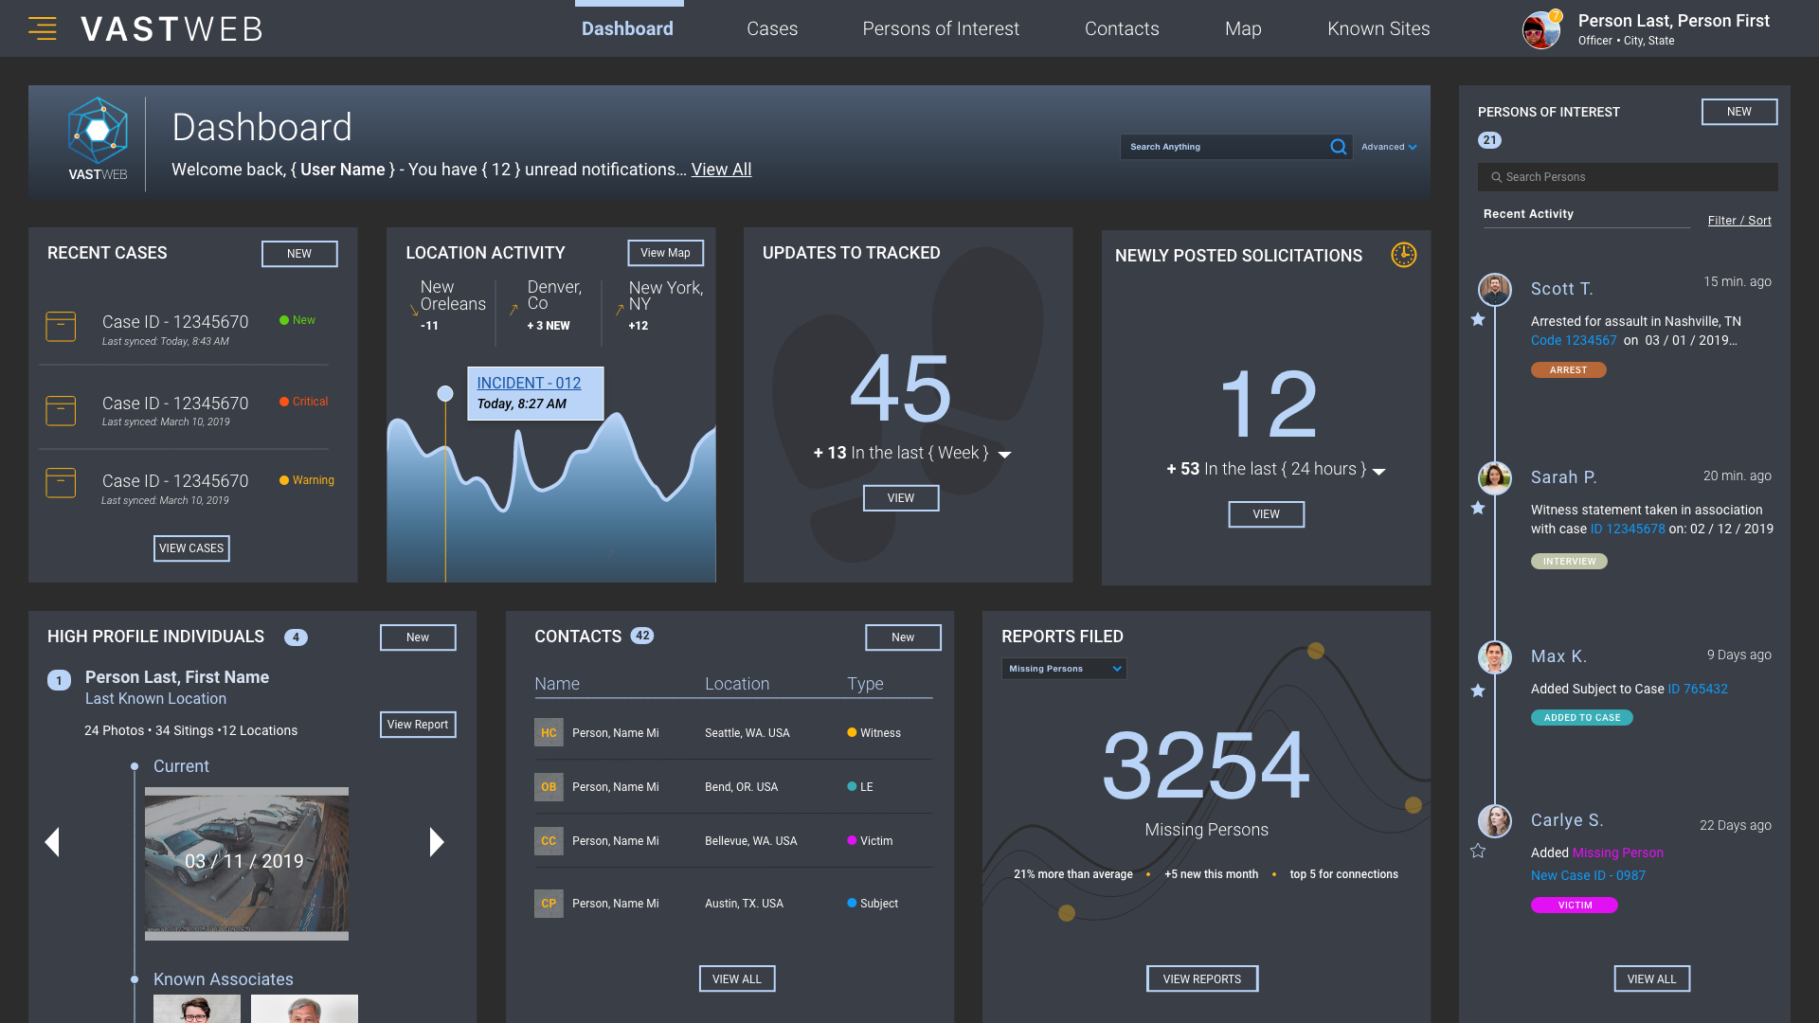Create a new case with Recent Cases NEW button

click(299, 254)
